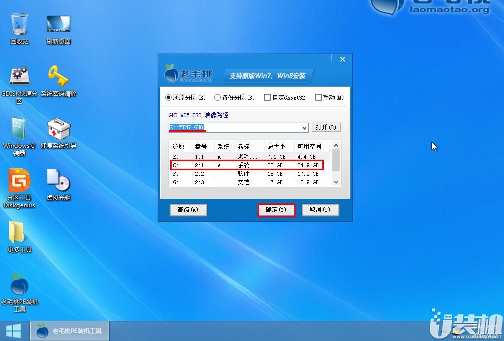Click the partition list scrollbar down arrow
The height and width of the screenshot is (341, 504).
pyautogui.click(x=336, y=183)
